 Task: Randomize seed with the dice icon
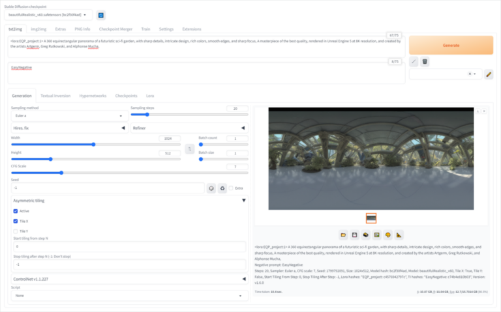coord(211,188)
